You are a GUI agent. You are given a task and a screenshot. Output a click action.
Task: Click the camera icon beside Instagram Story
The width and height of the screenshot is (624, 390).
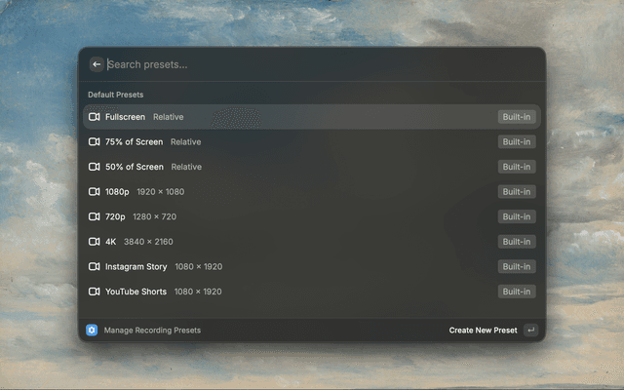click(94, 266)
